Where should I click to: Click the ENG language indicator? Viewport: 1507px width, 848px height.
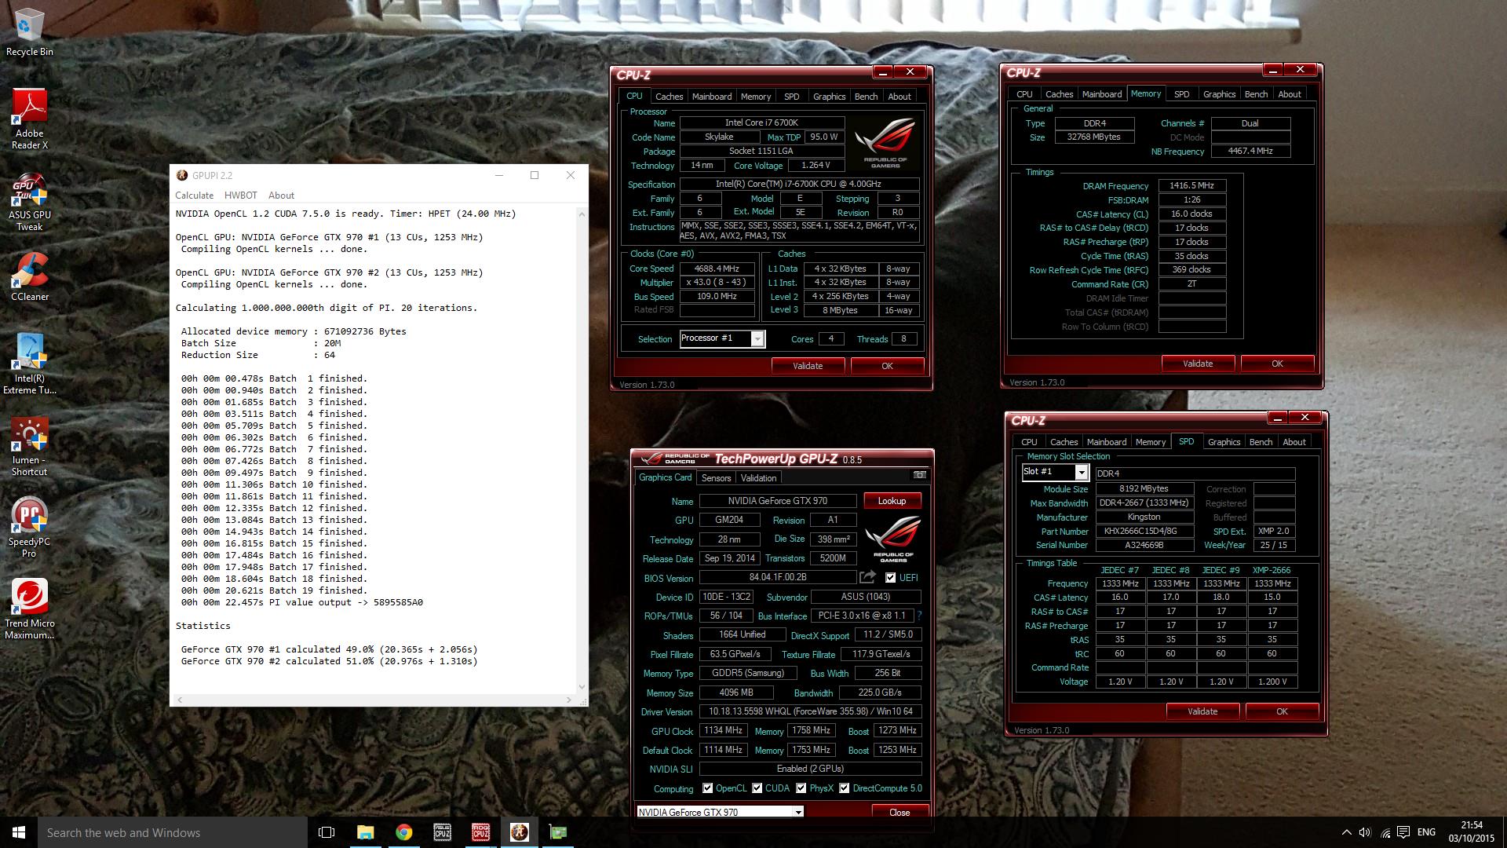pos(1426,832)
